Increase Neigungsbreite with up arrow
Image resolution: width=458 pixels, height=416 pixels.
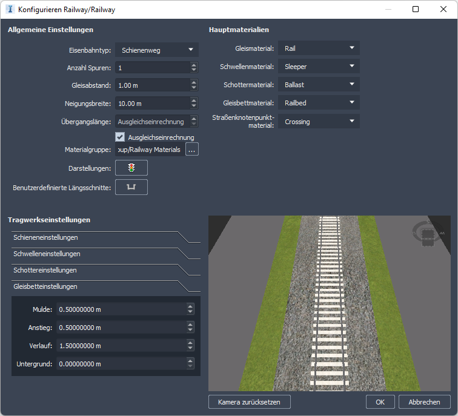click(194, 101)
